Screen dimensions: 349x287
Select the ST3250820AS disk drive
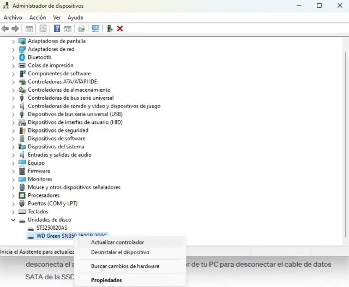point(52,228)
